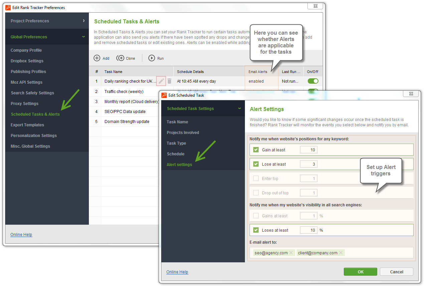This screenshot has height=286, width=424.
Task: Remove client@company.com from alert recipients
Action: 341,253
